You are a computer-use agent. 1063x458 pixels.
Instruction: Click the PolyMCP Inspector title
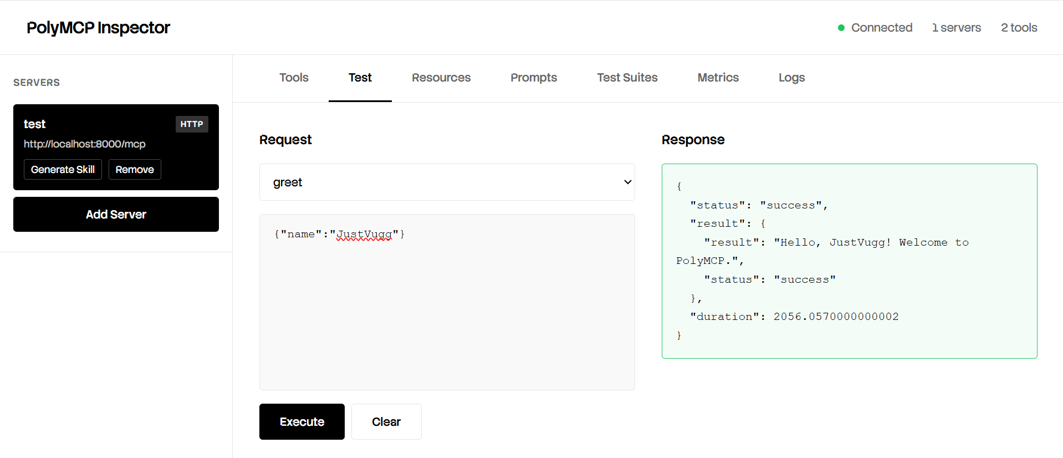pos(98,28)
